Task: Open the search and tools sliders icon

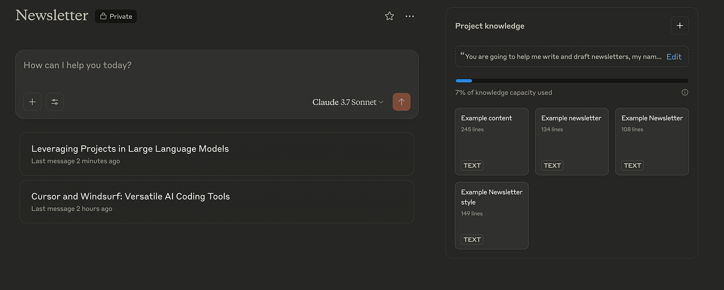Action: point(55,102)
